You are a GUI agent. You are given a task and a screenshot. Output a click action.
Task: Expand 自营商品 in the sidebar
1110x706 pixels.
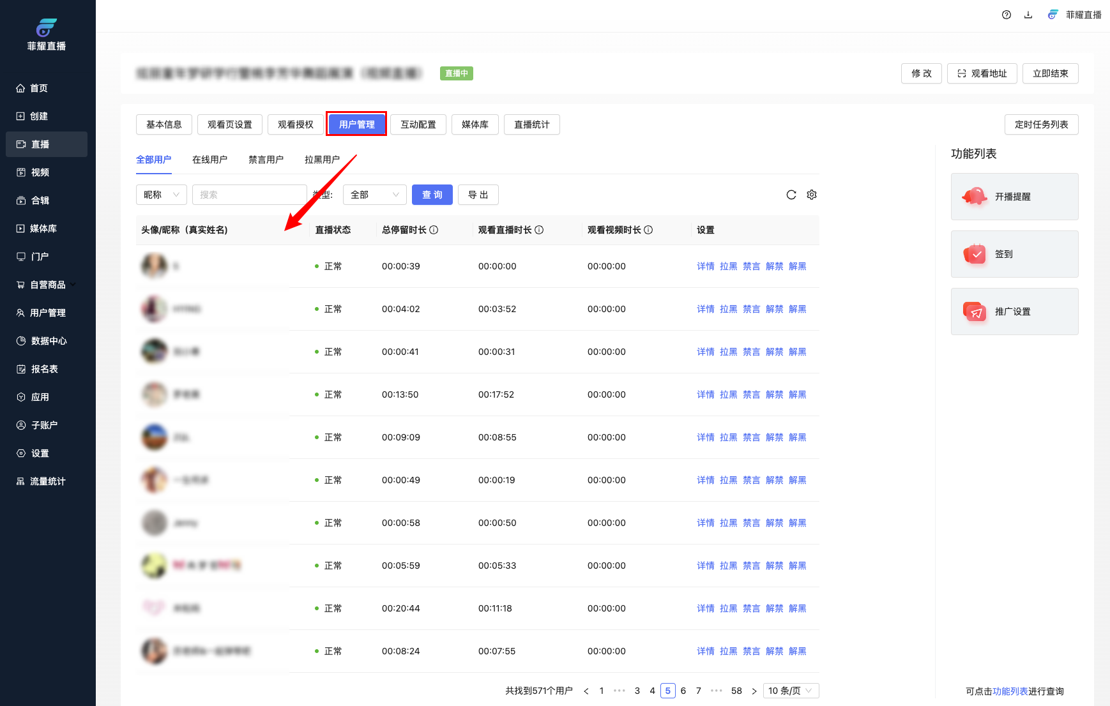48,285
